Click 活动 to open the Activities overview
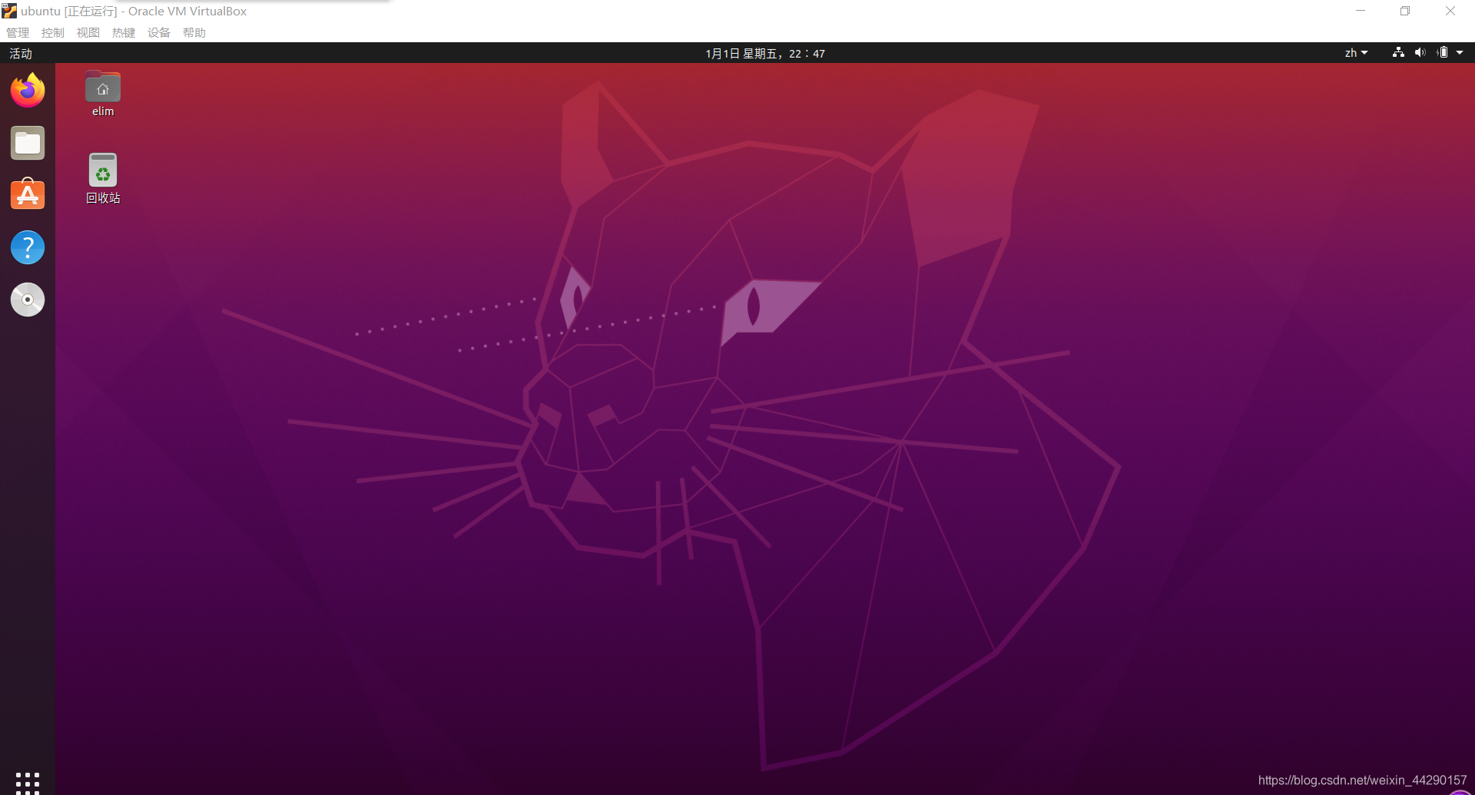The height and width of the screenshot is (795, 1475). click(x=20, y=53)
